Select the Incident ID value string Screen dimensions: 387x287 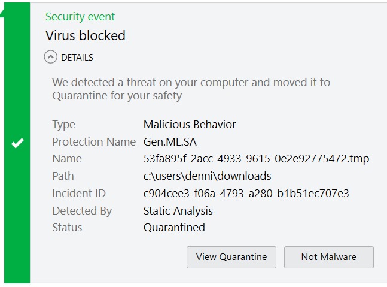[246, 194]
